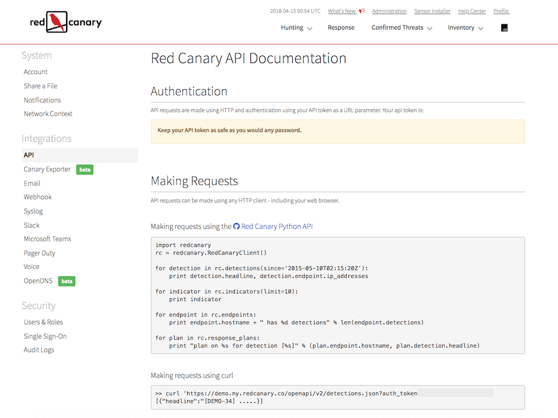The height and width of the screenshot is (418, 558).
Task: Expand the Inventory dropdown menu
Action: point(465,28)
